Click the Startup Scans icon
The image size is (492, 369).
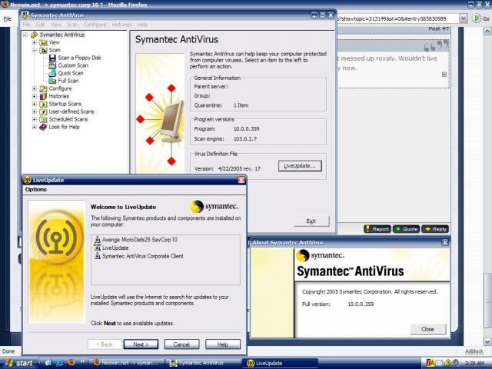43,104
